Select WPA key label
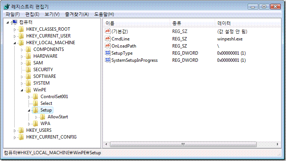This screenshot has height=161, width=286. coord(45,123)
